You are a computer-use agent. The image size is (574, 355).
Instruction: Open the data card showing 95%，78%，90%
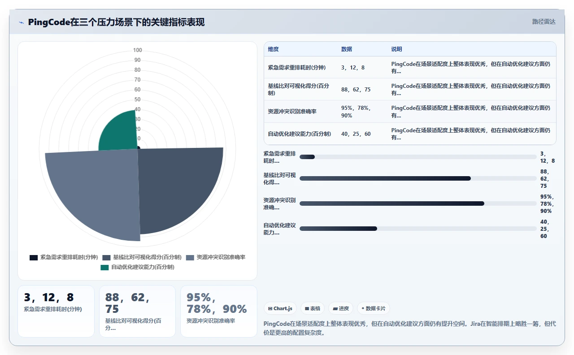[x=219, y=311]
